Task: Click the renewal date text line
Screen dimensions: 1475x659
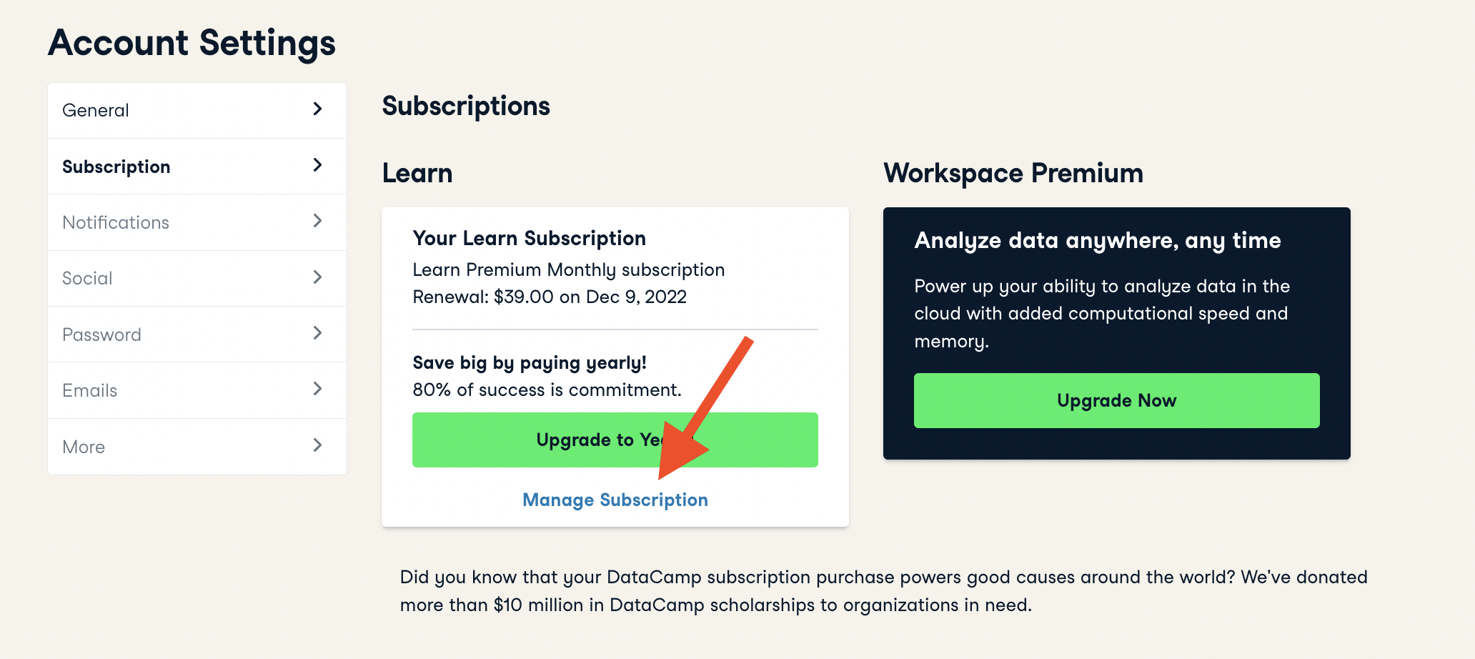Action: point(549,297)
